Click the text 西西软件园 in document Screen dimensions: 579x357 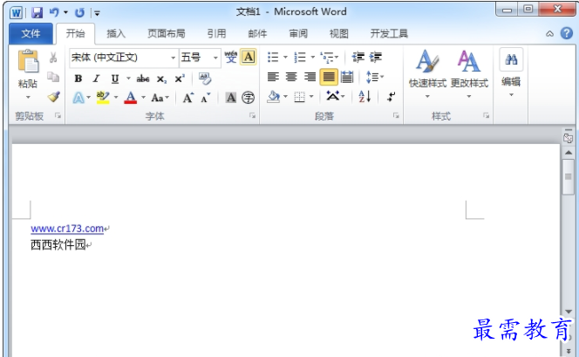58,244
